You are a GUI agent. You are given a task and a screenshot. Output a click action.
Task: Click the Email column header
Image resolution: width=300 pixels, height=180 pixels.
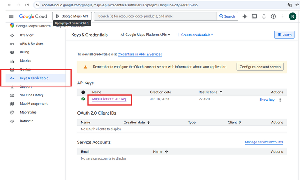pyautogui.click(x=85, y=152)
